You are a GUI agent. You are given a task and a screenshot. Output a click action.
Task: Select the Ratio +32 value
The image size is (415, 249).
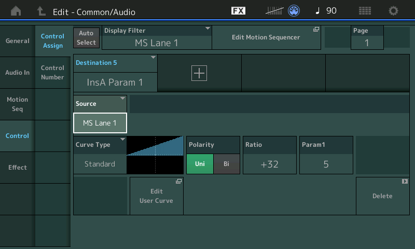coord(269,164)
